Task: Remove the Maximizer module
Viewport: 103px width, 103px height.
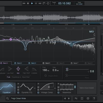Action: tap(58, 84)
